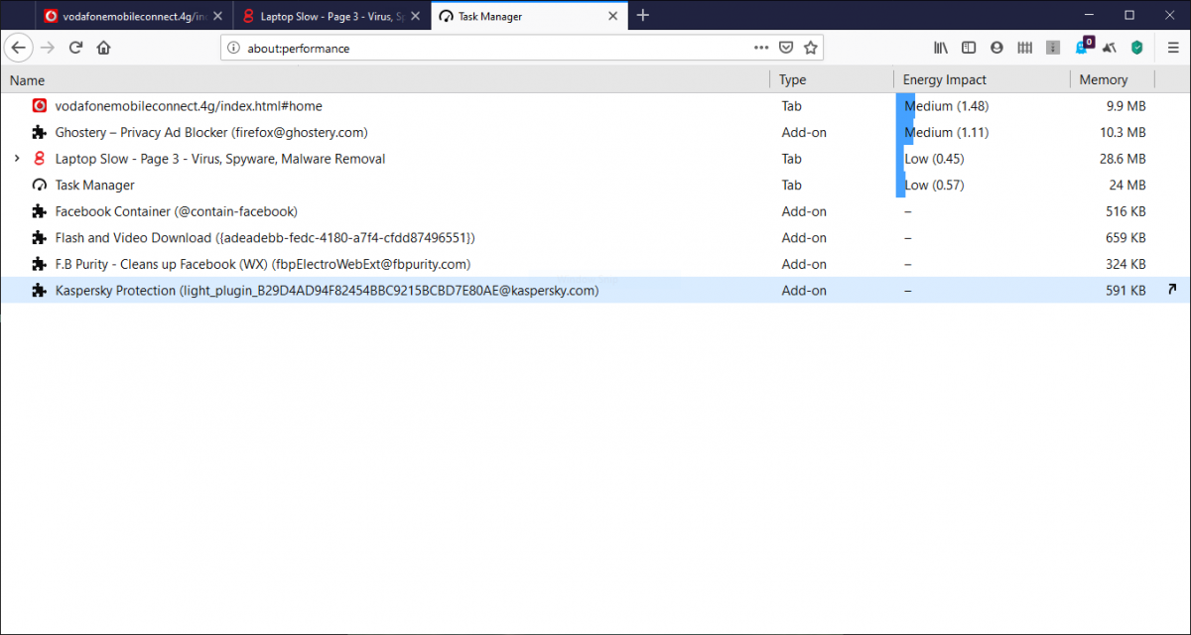Open the Firefox home page
1191x635 pixels.
(103, 48)
